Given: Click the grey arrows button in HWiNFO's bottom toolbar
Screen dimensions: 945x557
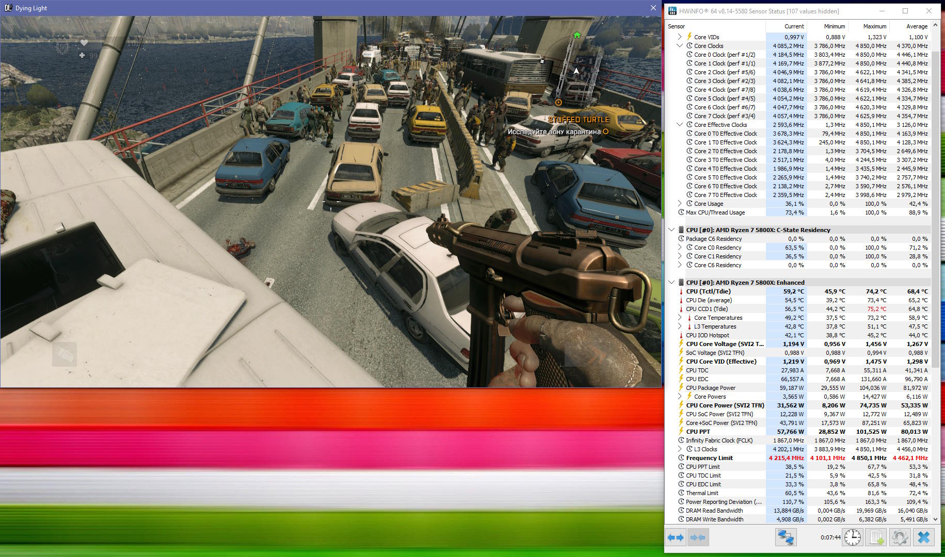Looking at the screenshot, I should [x=698, y=537].
